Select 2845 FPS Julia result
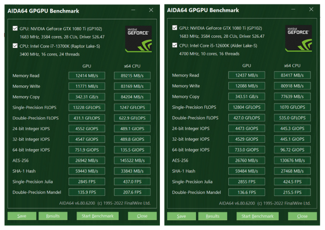Image resolution: width=325 pixels, height=230 pixels. (x=87, y=181)
